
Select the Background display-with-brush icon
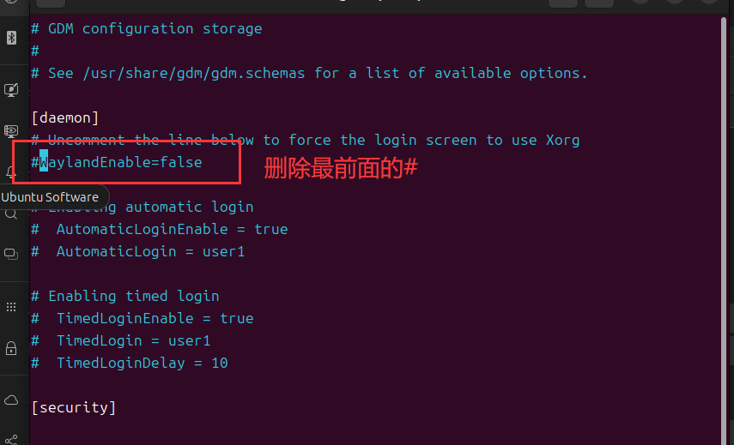pos(11,90)
